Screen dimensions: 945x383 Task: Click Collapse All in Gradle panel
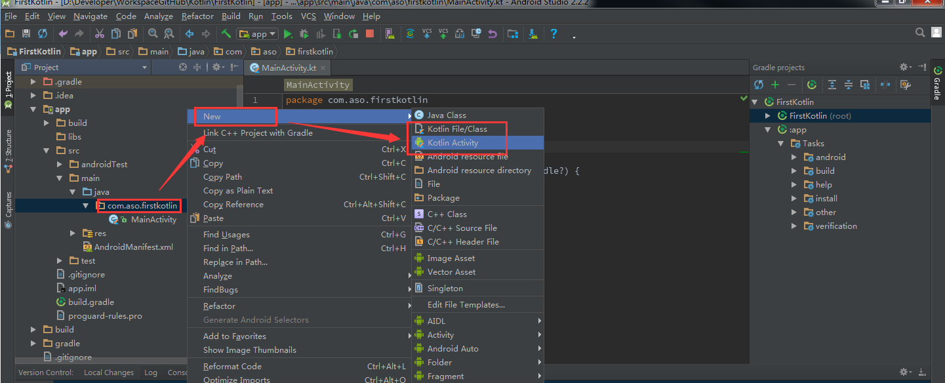[849, 85]
